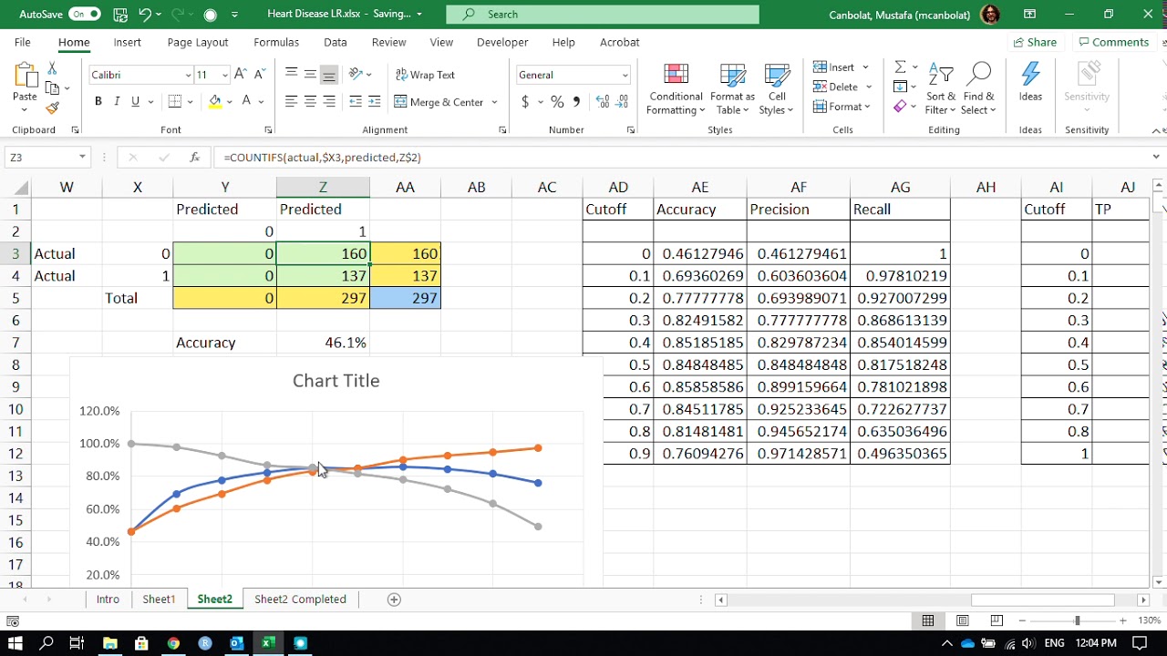Click the AutoSum sigma icon

click(900, 67)
